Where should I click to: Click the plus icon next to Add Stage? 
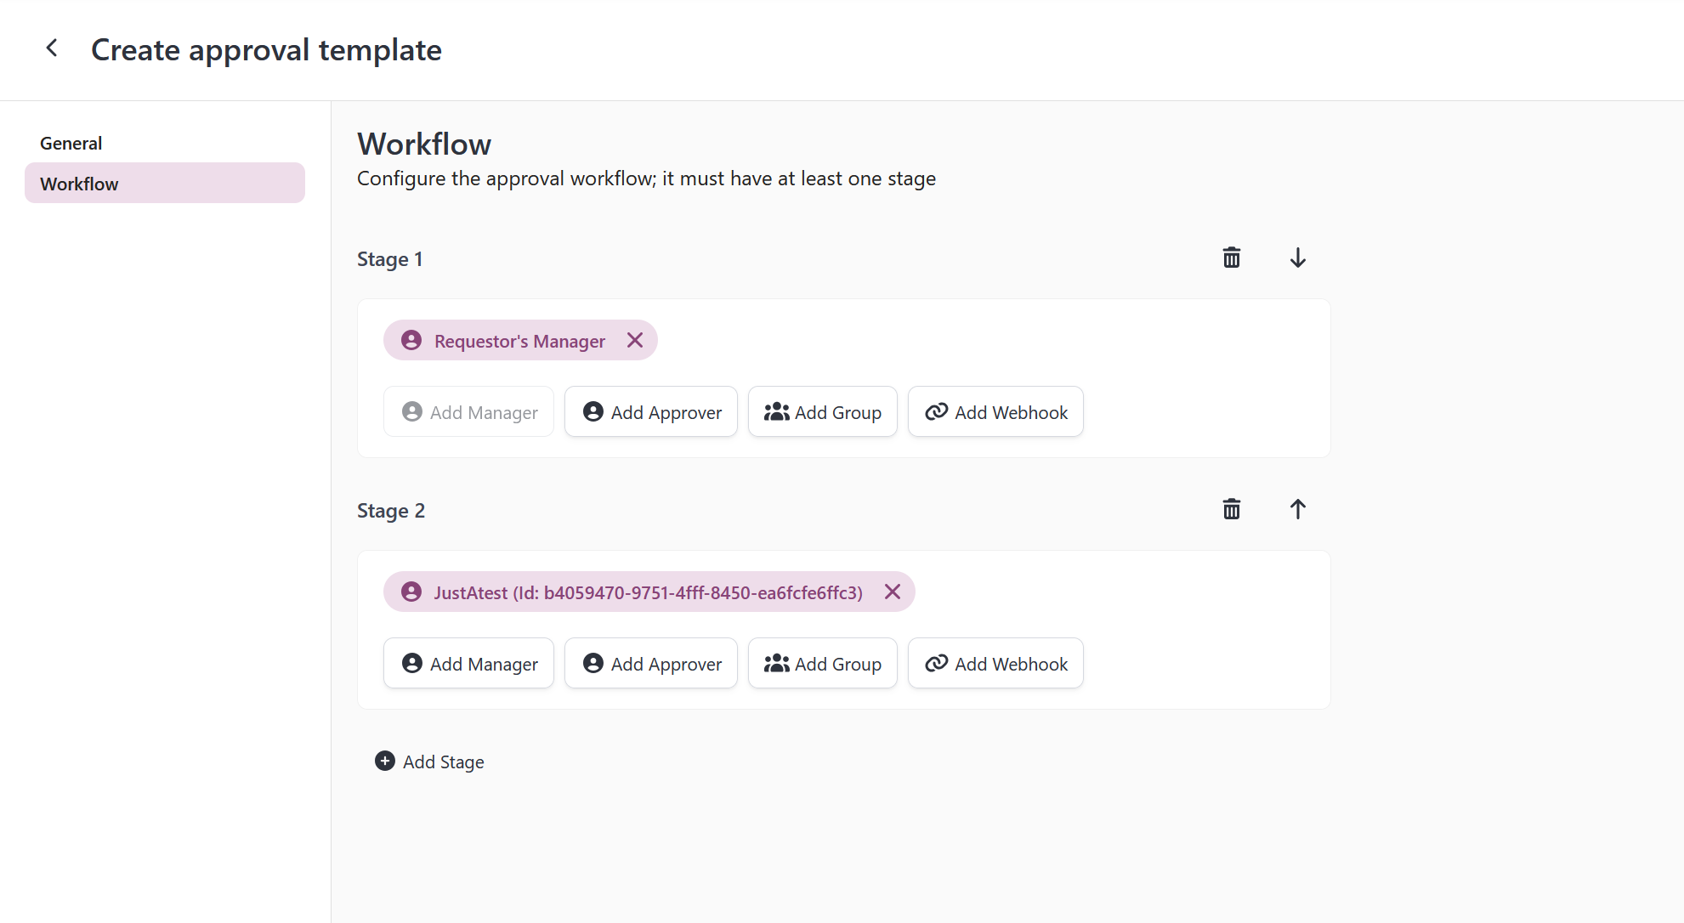384,761
